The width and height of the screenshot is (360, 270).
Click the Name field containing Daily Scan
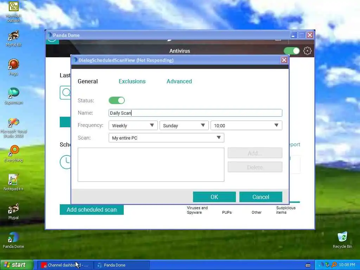195,113
